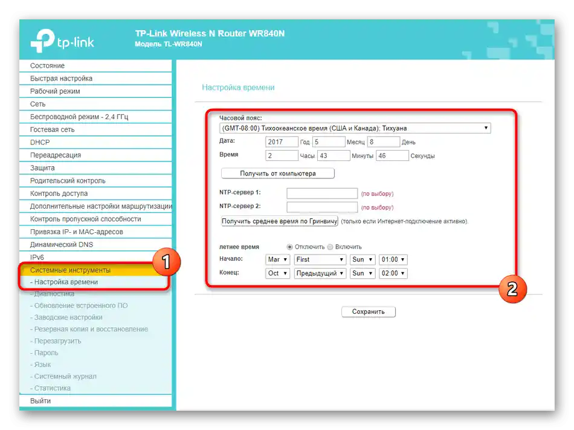
Task: Click the year field showing 2017
Action: coord(282,142)
